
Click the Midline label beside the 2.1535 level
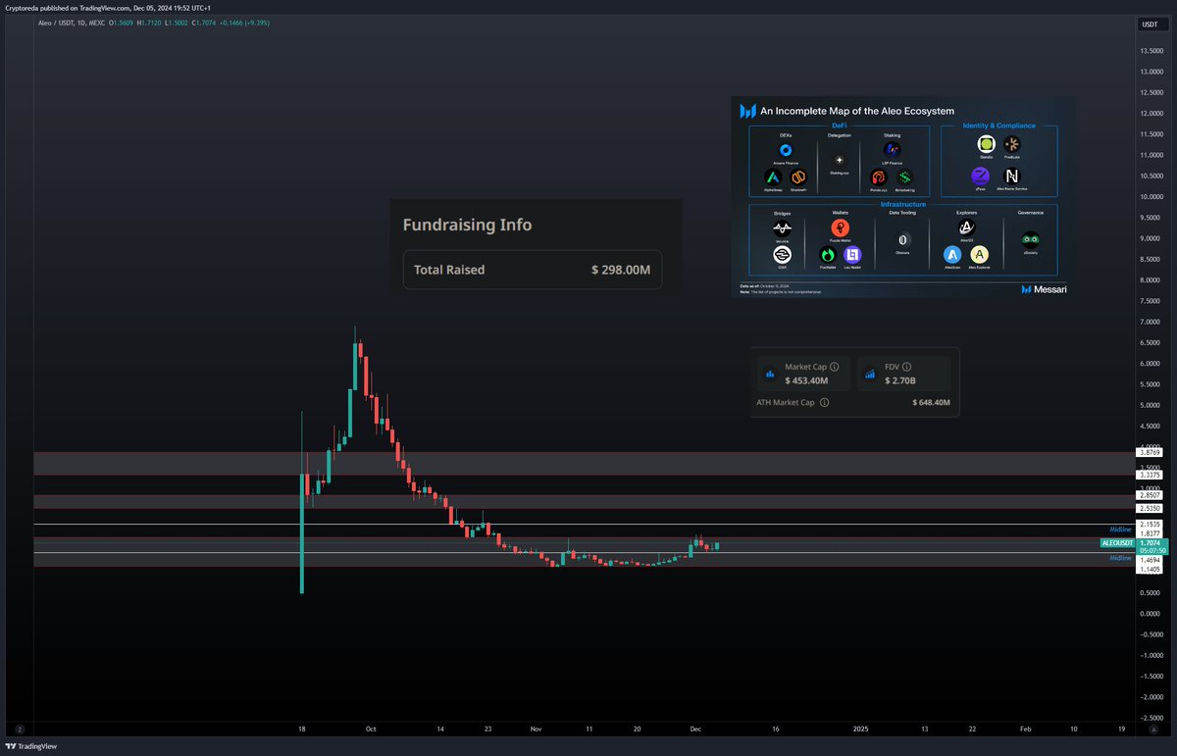tap(1120, 529)
